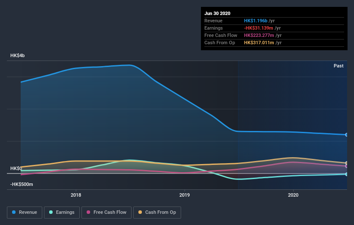Click the Cash From Op label in tooltip
The image size is (354, 225).
pyautogui.click(x=219, y=43)
